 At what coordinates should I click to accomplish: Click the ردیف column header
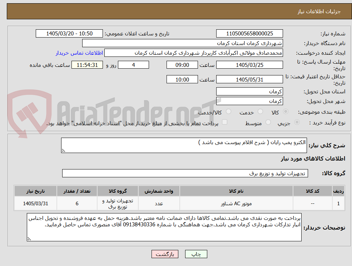pyautogui.click(x=338, y=191)
